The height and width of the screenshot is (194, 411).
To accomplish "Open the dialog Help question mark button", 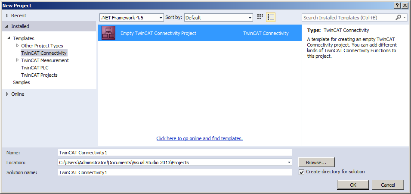I will 397,5.
